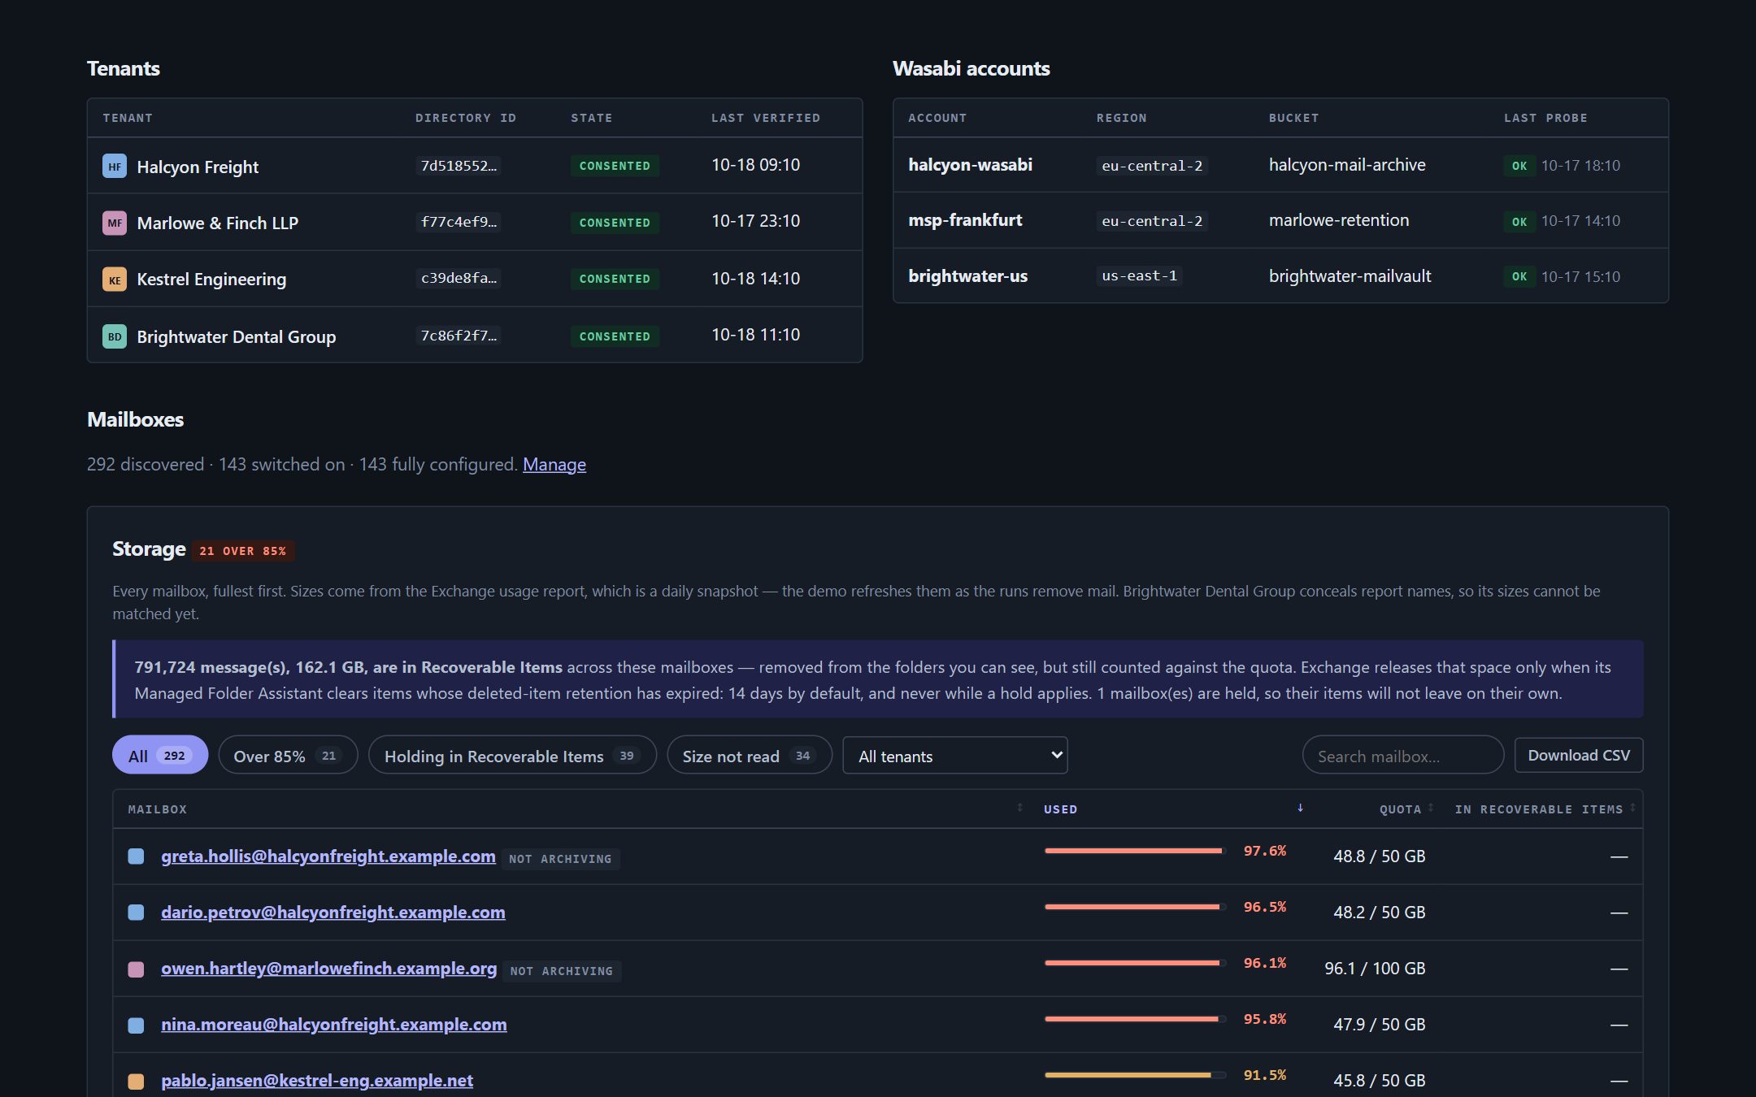Click the 91.5% usage bar for pablo.jansen
This screenshot has width=1756, height=1097.
tap(1135, 1075)
